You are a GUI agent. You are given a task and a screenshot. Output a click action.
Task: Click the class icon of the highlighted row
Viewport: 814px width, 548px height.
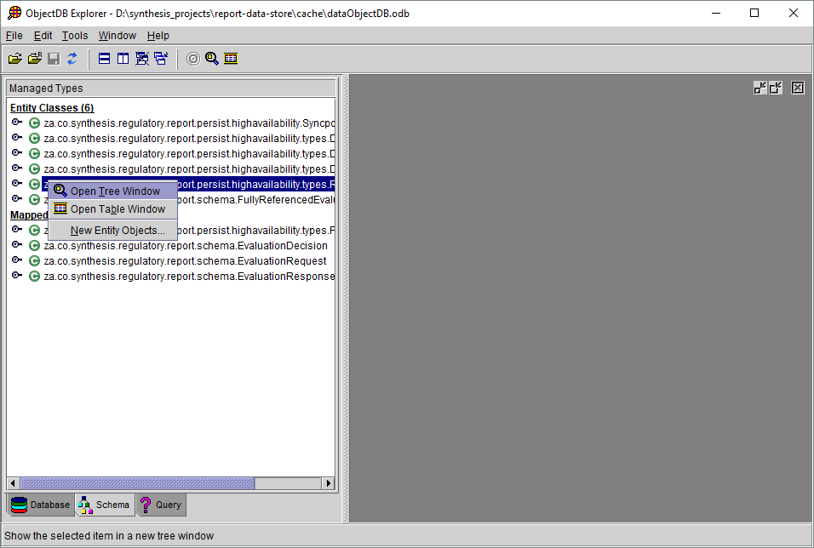[34, 184]
